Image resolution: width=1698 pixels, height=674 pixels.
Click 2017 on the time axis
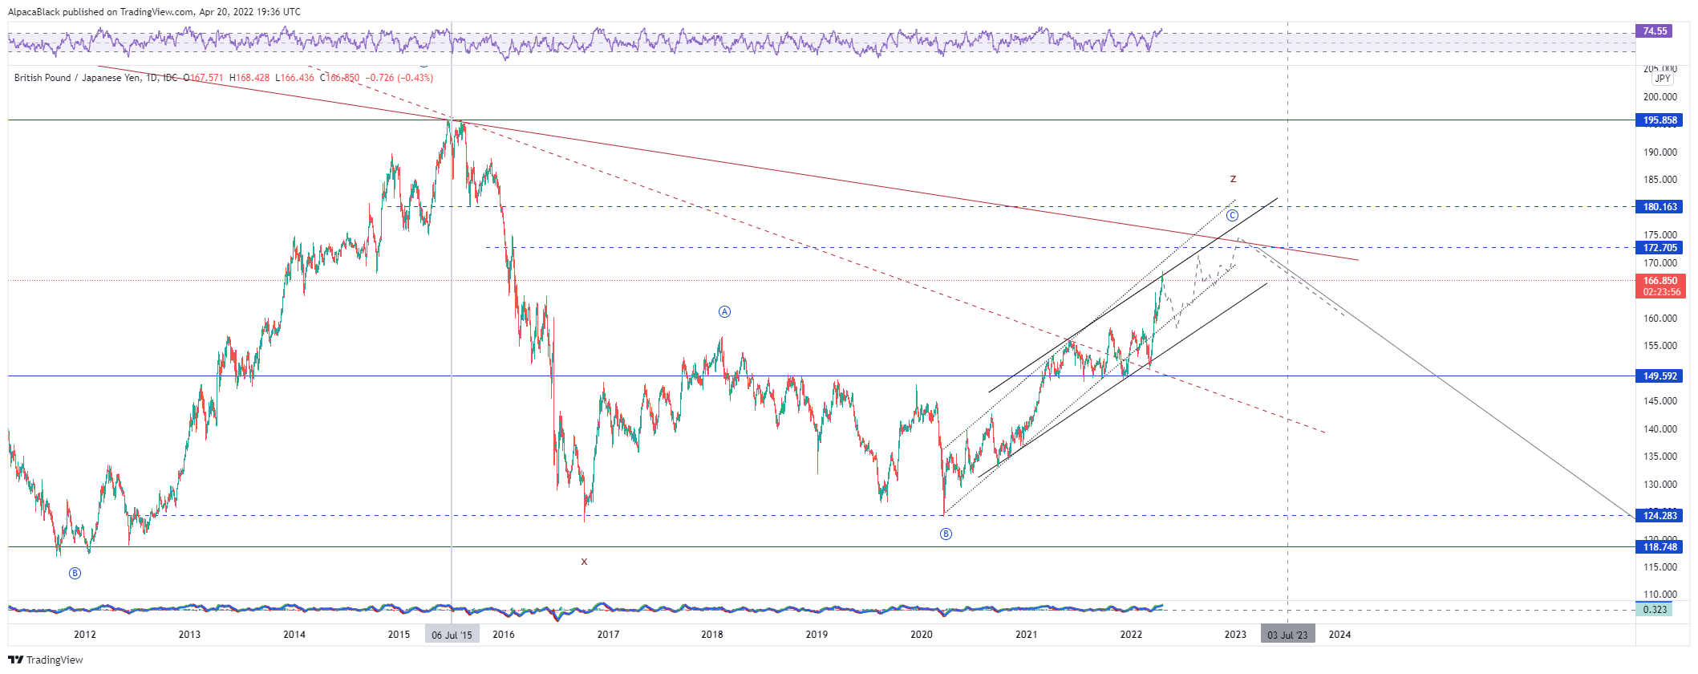tap(608, 635)
